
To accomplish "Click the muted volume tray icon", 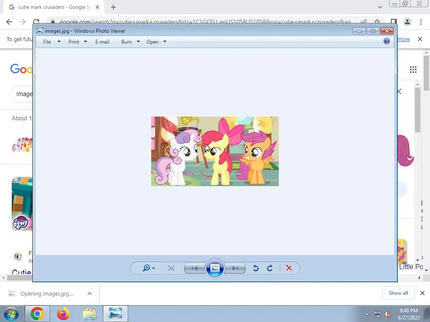I will 388,314.
